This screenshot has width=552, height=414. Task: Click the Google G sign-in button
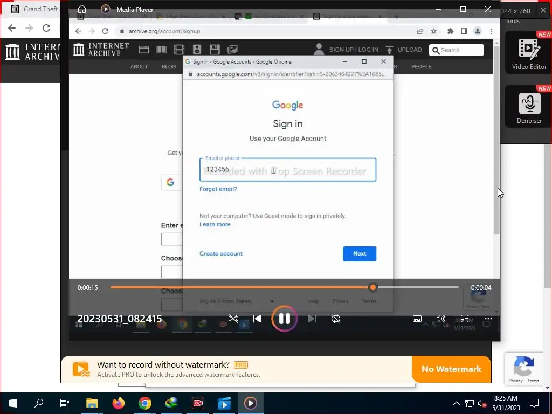(171, 182)
